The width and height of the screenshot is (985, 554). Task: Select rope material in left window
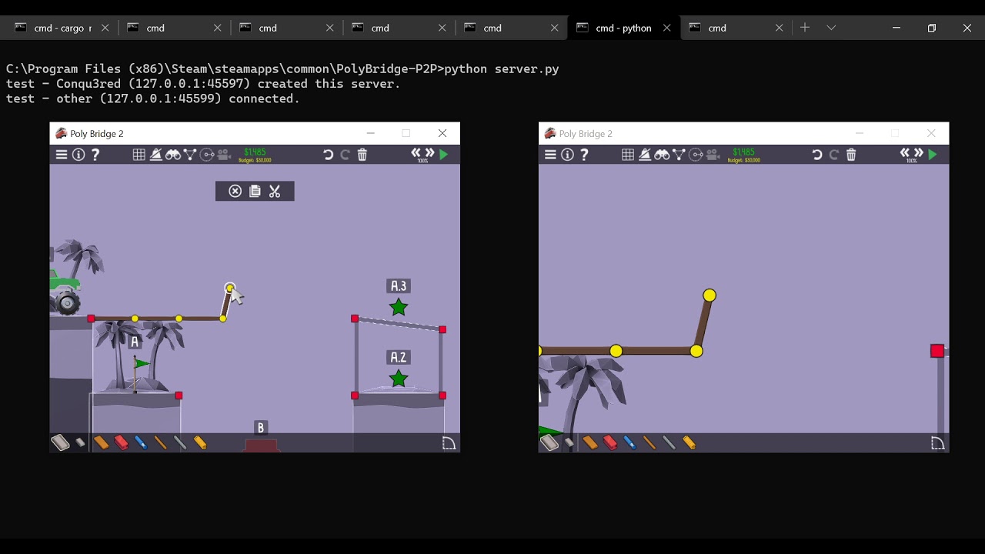[x=160, y=442]
